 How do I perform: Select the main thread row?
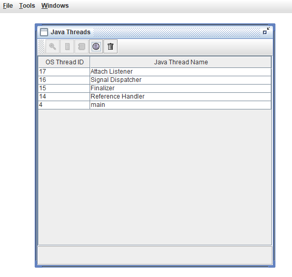pyautogui.click(x=155, y=105)
